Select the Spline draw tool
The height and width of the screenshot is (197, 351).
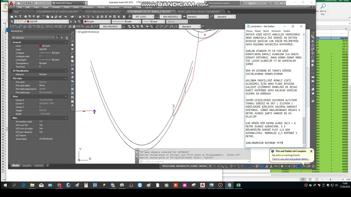[x=72, y=65]
